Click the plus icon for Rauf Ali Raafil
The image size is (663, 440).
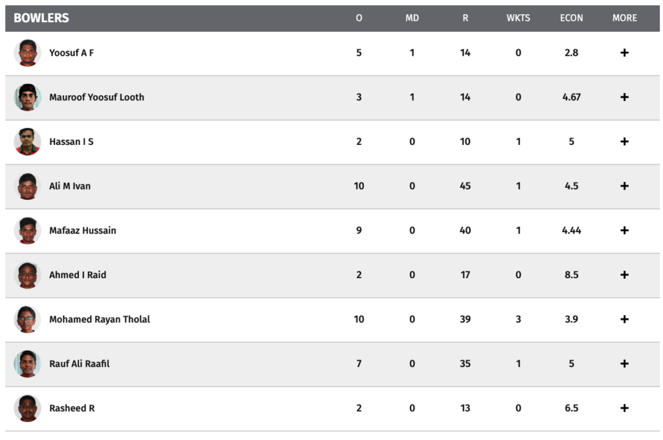tap(624, 364)
